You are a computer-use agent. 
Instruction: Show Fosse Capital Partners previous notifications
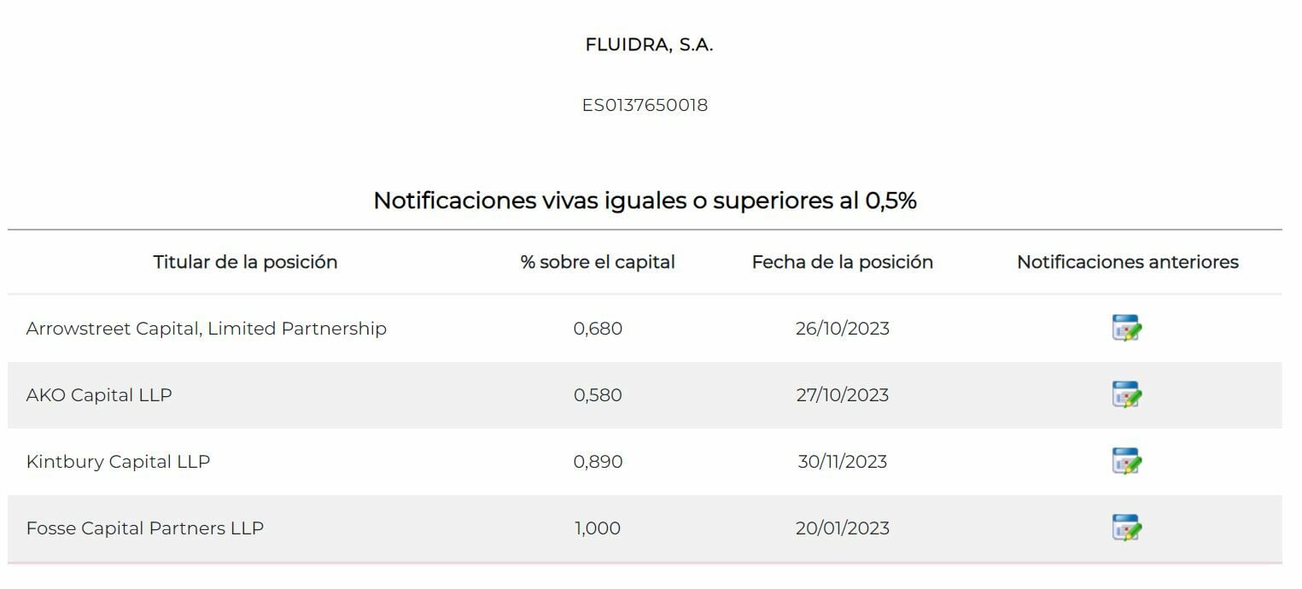click(x=1127, y=528)
